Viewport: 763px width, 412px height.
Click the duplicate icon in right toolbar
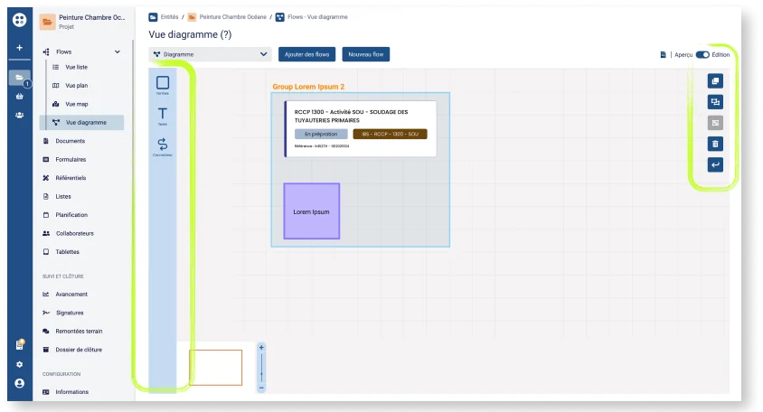[715, 81]
